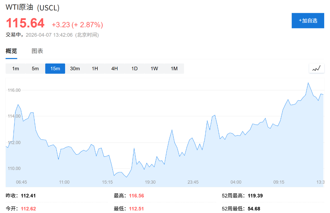Click the 加自选 watchlist button
This screenshot has height=213, width=330.
tap(308, 20)
